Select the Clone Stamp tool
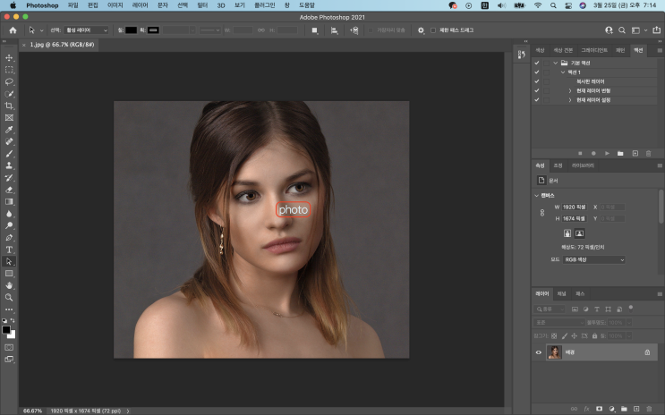This screenshot has width=665, height=415. pyautogui.click(x=9, y=165)
